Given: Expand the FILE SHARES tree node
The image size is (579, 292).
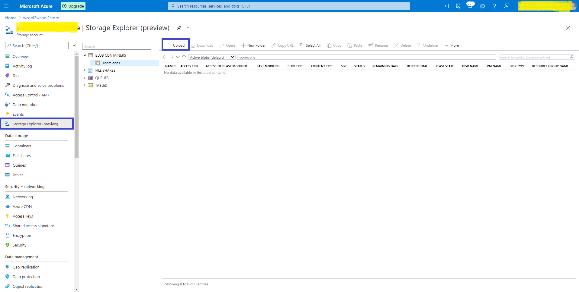Looking at the screenshot, I should (85, 70).
